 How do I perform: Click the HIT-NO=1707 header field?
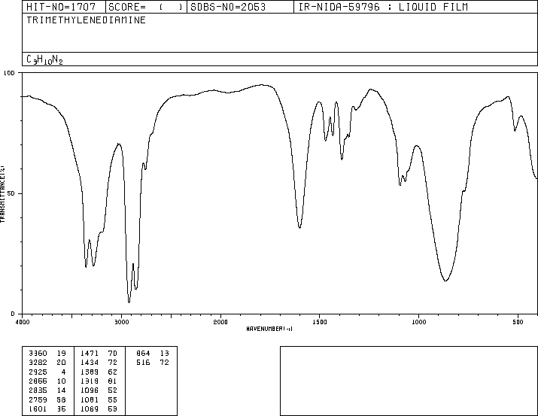[x=64, y=7]
